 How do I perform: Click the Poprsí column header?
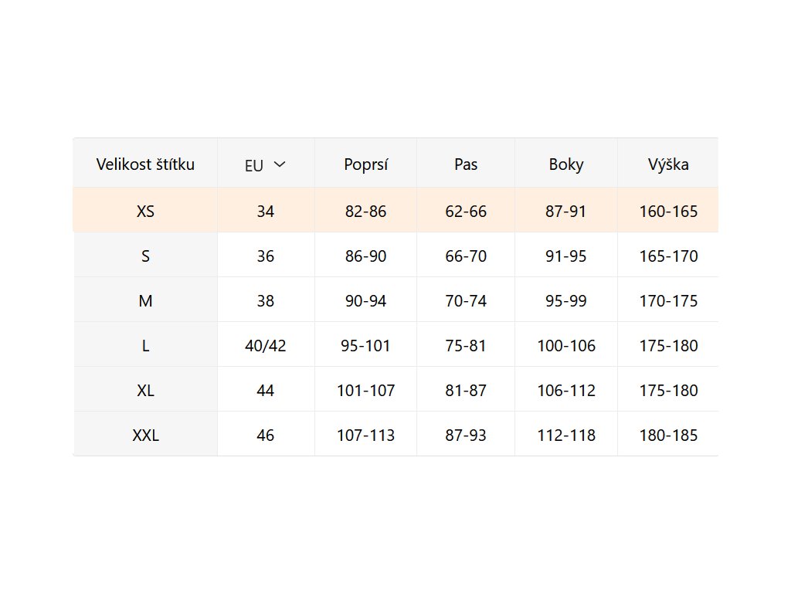pos(365,164)
